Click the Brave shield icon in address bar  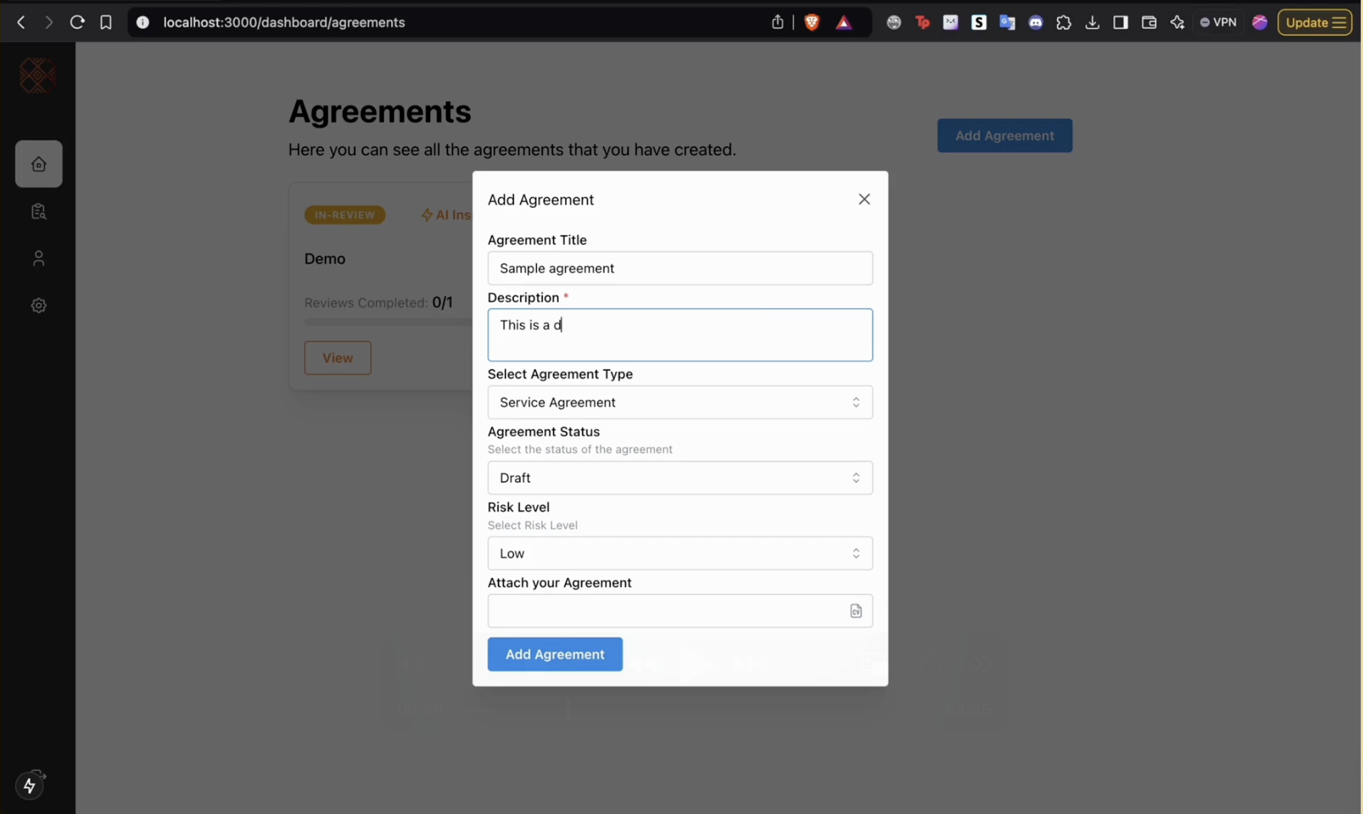point(811,23)
